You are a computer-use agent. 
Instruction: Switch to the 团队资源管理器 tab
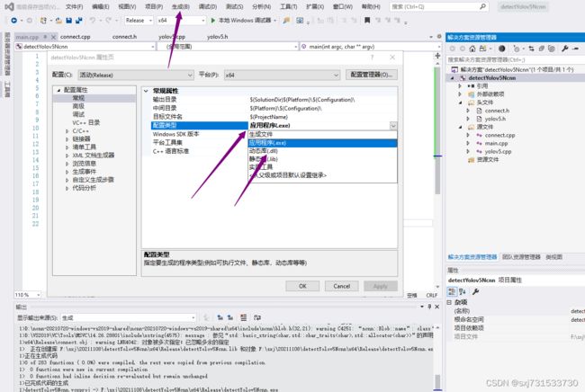tap(521, 257)
